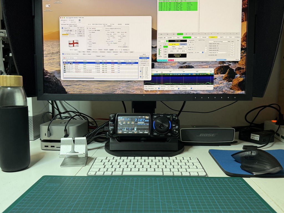Toggle the Tx even/1st checkbox

coord(188,40)
